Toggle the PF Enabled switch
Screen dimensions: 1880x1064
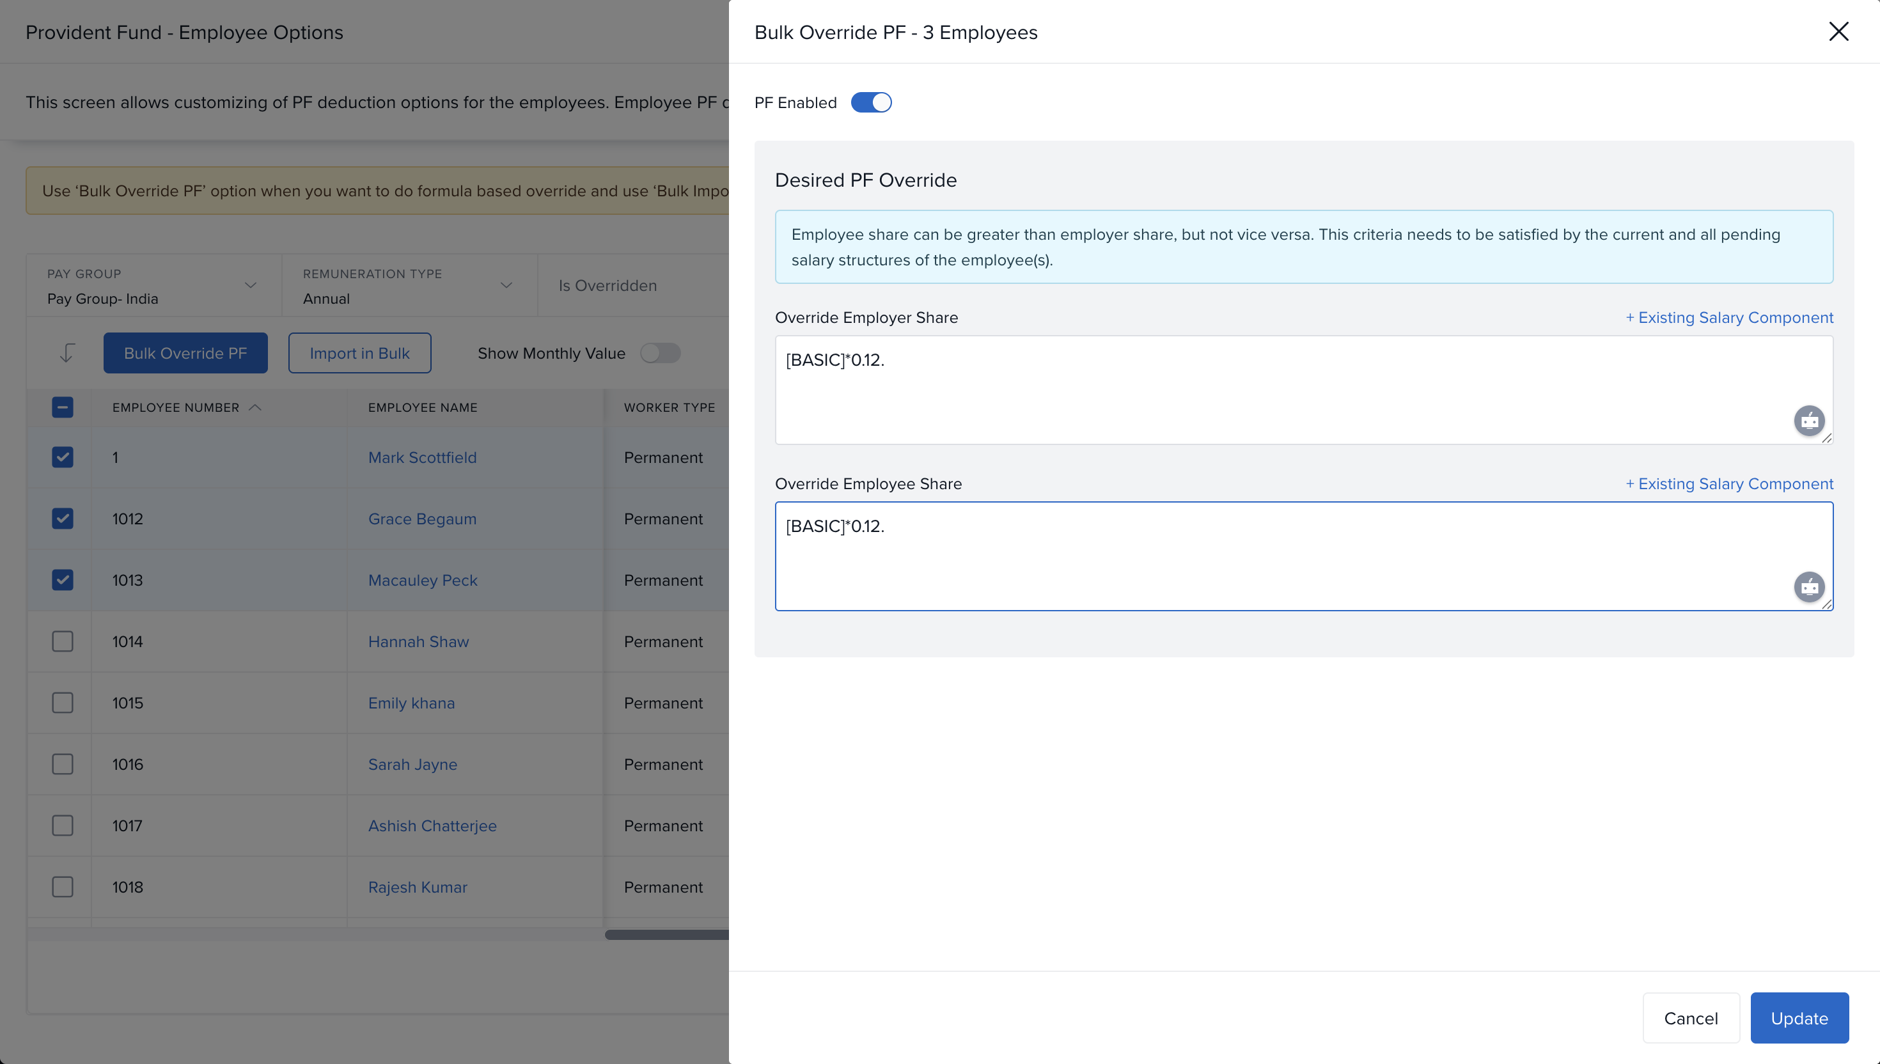[871, 102]
